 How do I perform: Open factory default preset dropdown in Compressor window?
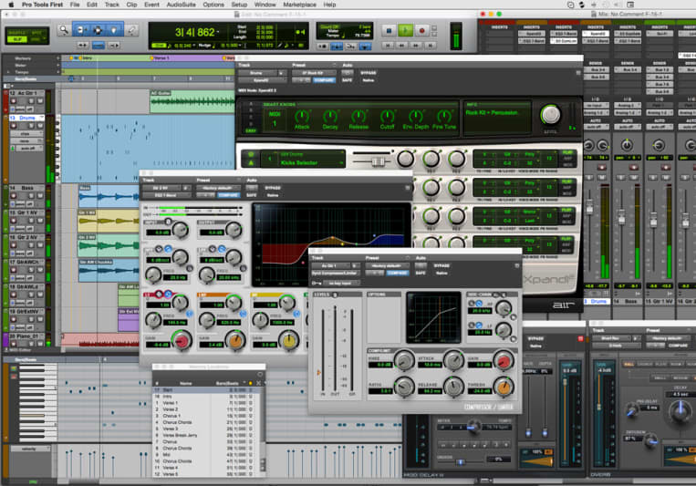(387, 265)
